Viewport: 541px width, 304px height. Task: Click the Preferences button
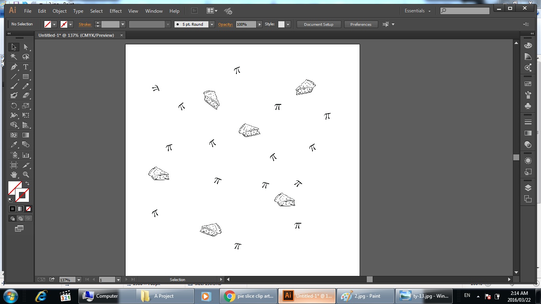(x=361, y=25)
